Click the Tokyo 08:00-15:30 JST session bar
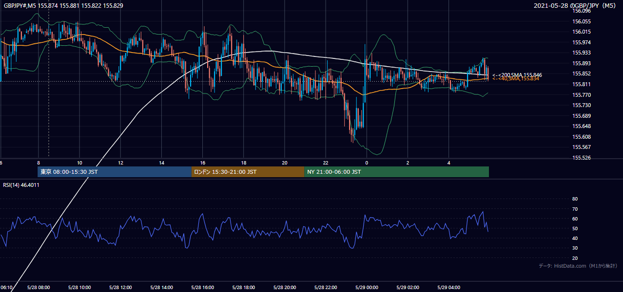 point(115,172)
